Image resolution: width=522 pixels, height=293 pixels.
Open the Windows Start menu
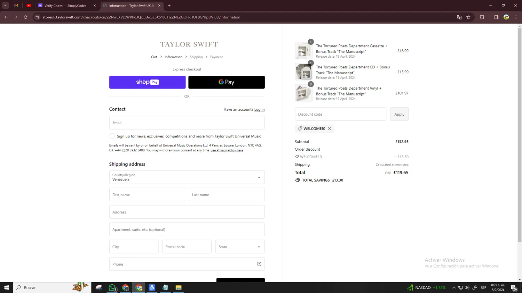[6, 287]
